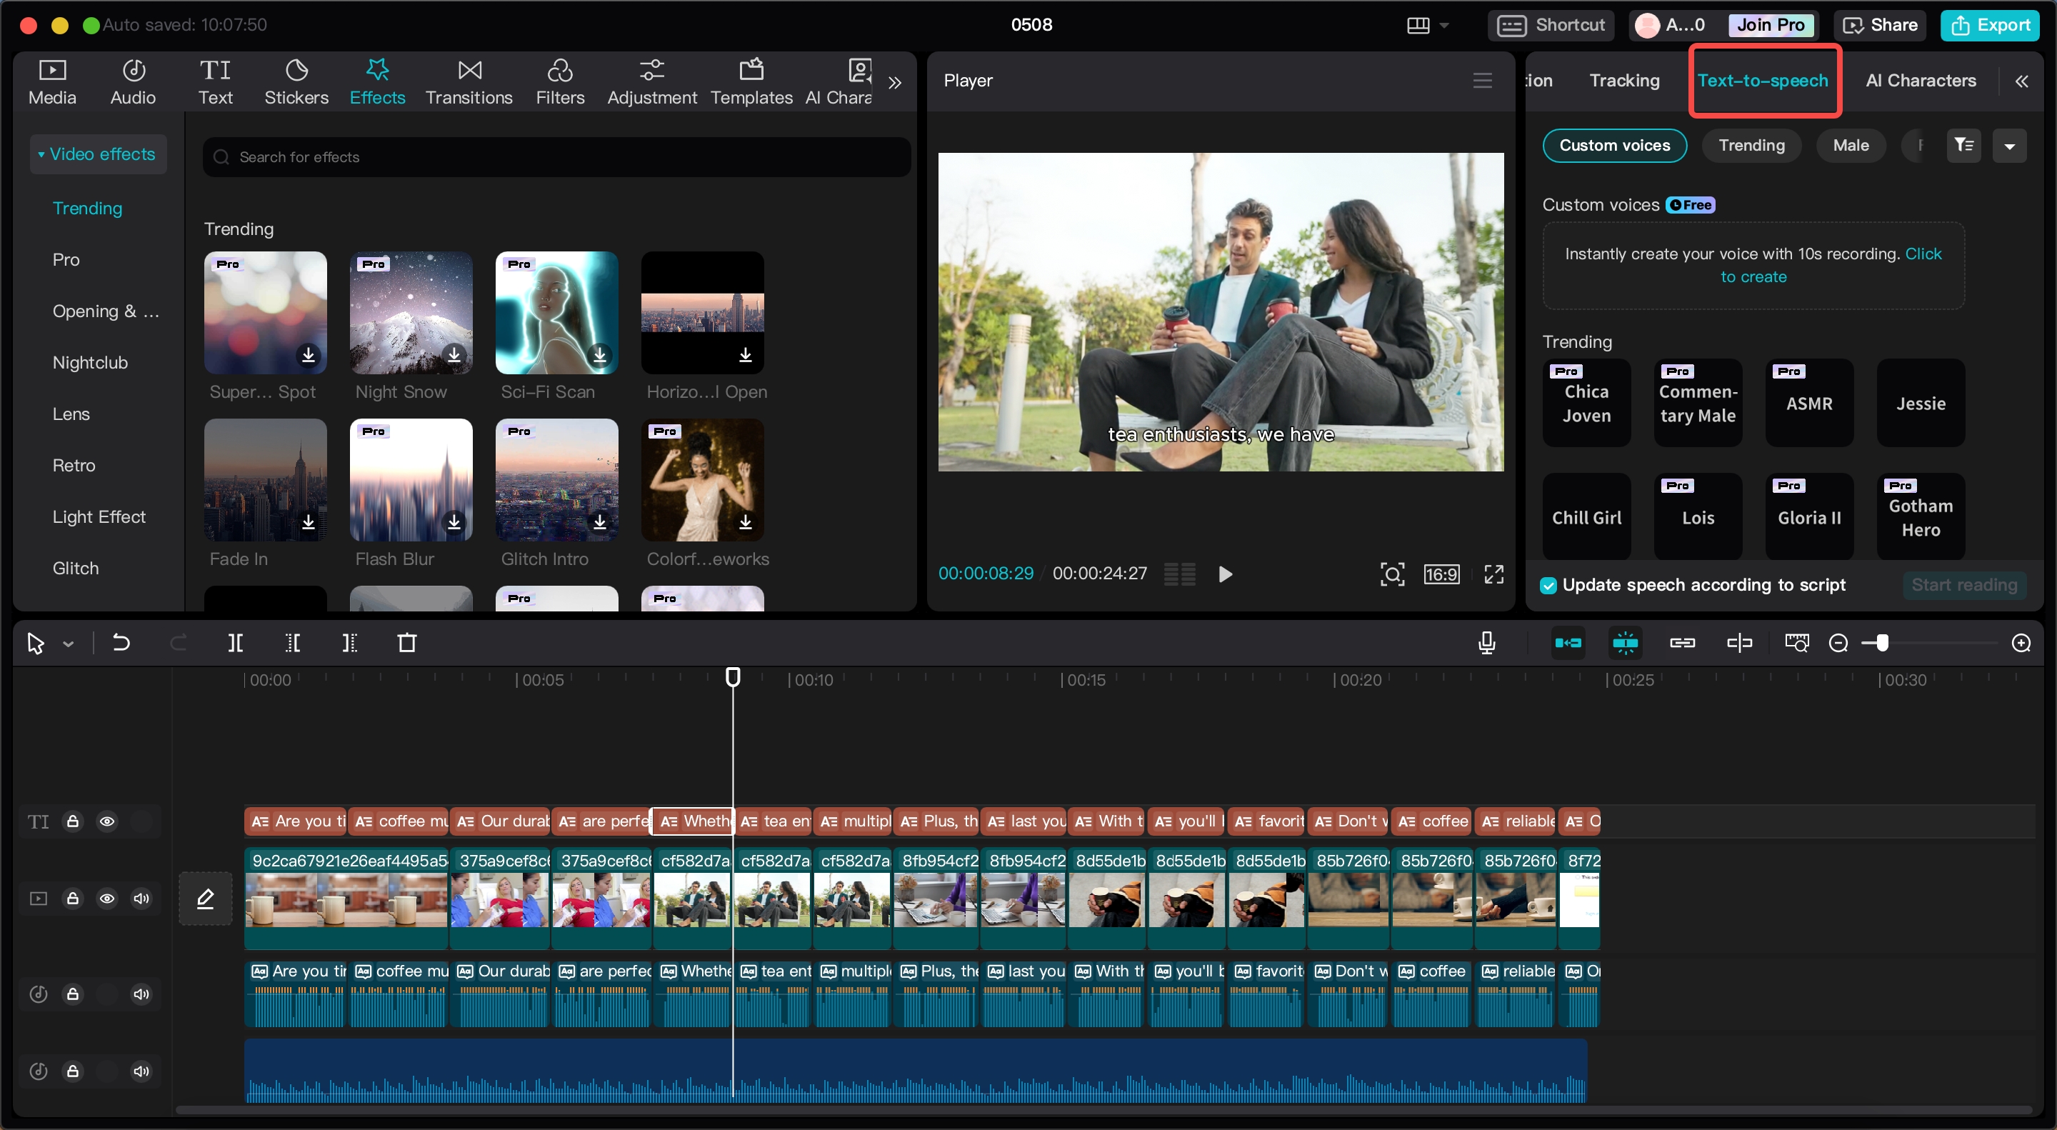Screen dimensions: 2057x1130
Task: Click the delete trash icon in timeline toolbar
Action: click(x=407, y=643)
